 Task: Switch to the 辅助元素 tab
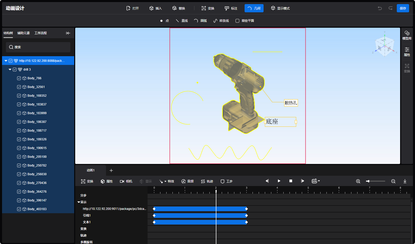(24, 33)
